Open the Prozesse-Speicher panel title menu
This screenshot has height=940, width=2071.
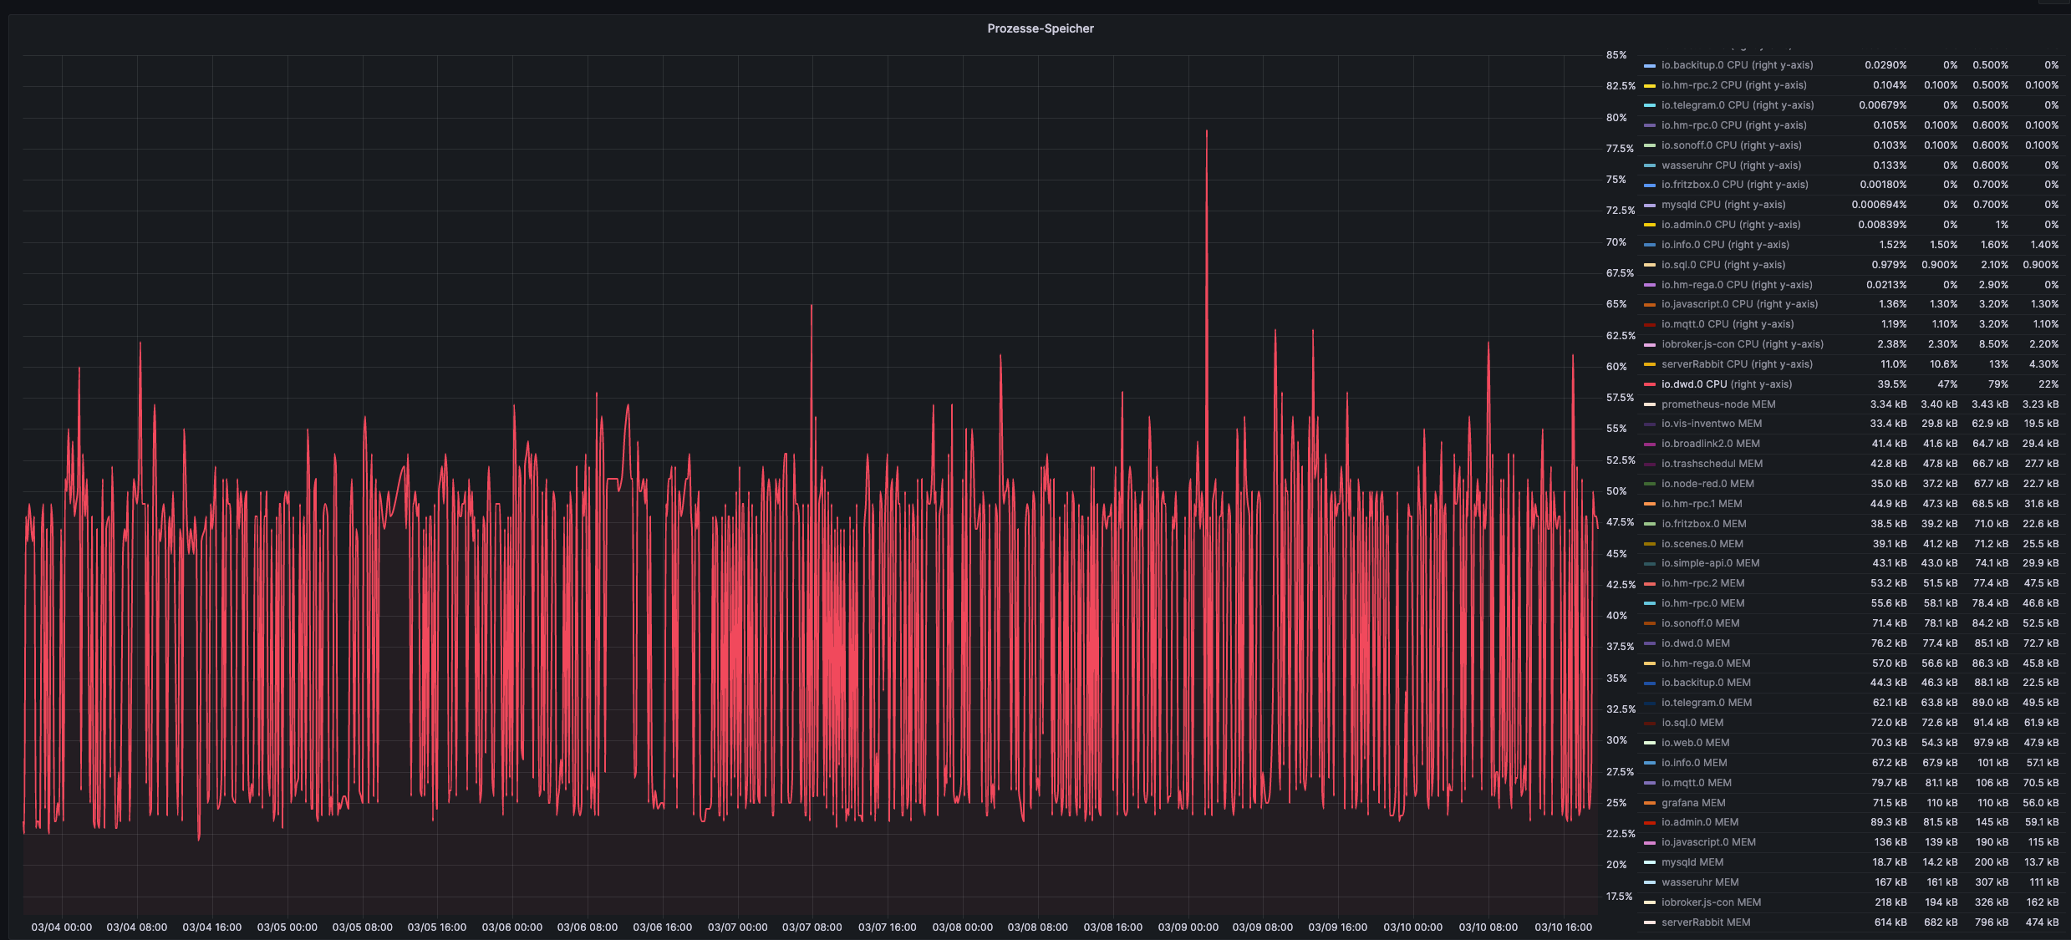tap(1040, 28)
